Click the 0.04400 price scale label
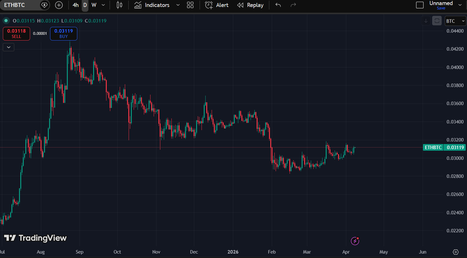Screen dimensions: 467x258 [x=455, y=31]
